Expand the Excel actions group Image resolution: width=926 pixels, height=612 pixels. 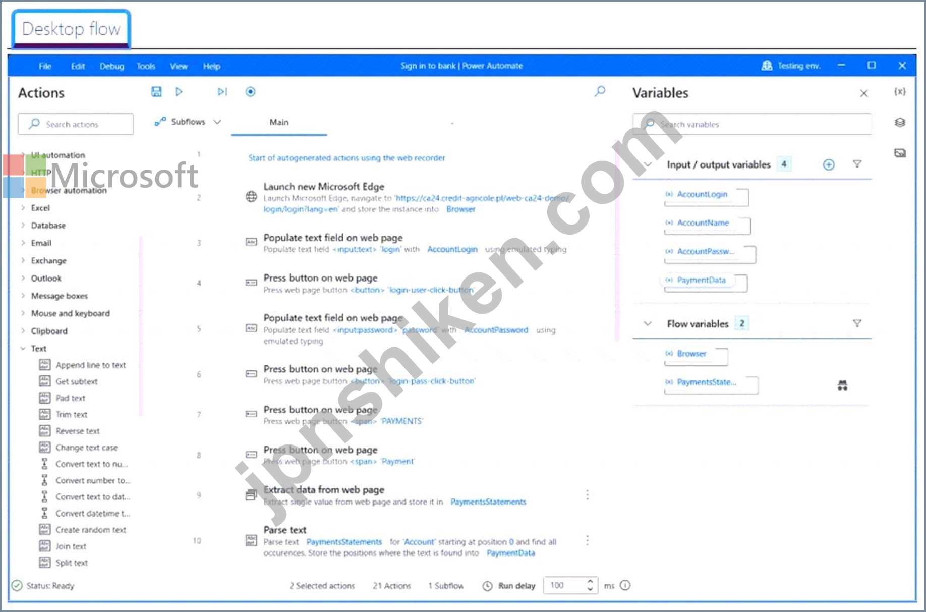pyautogui.click(x=23, y=207)
